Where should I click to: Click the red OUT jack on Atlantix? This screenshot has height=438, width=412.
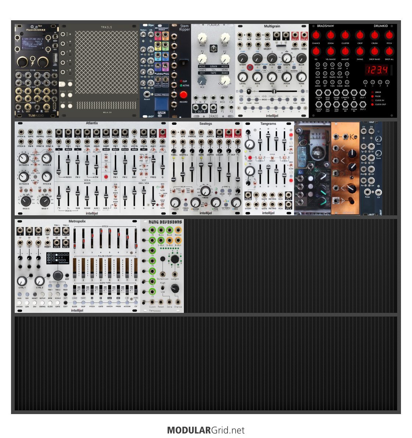coord(162,132)
